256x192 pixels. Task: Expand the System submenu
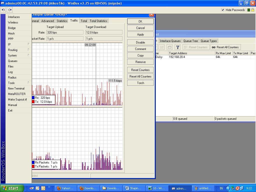pyautogui.click(x=18, y=55)
